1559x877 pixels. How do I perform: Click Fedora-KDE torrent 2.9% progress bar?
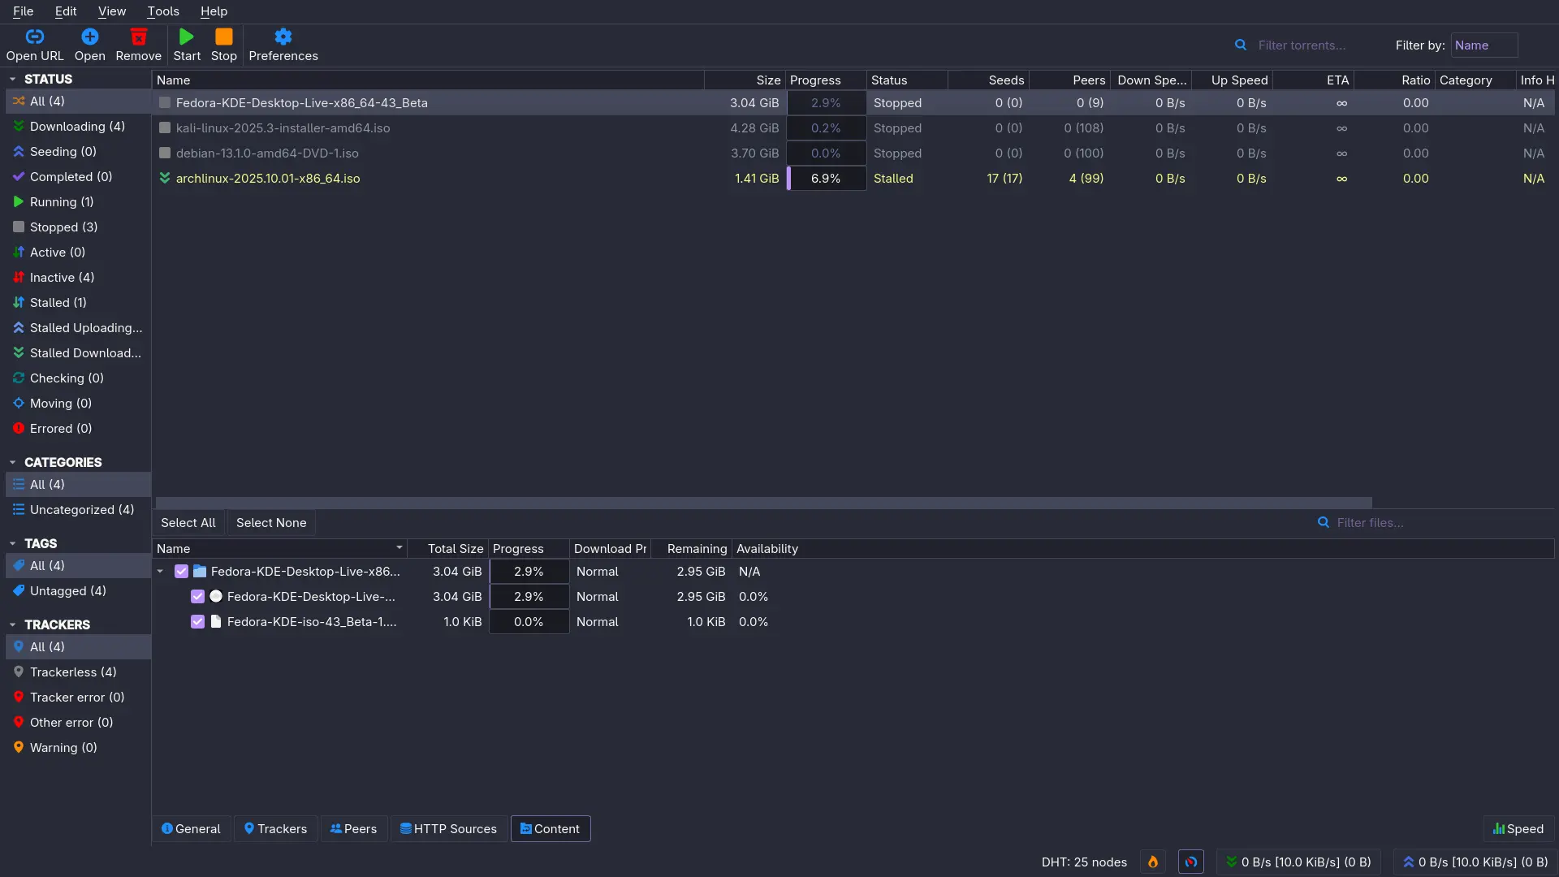tap(827, 103)
